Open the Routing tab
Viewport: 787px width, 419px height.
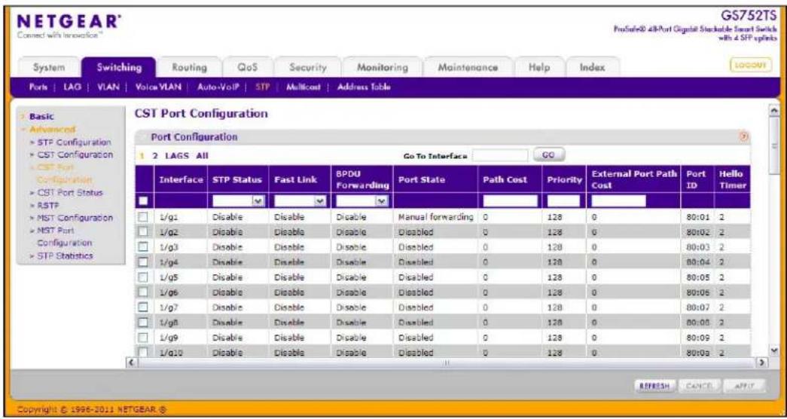[189, 67]
